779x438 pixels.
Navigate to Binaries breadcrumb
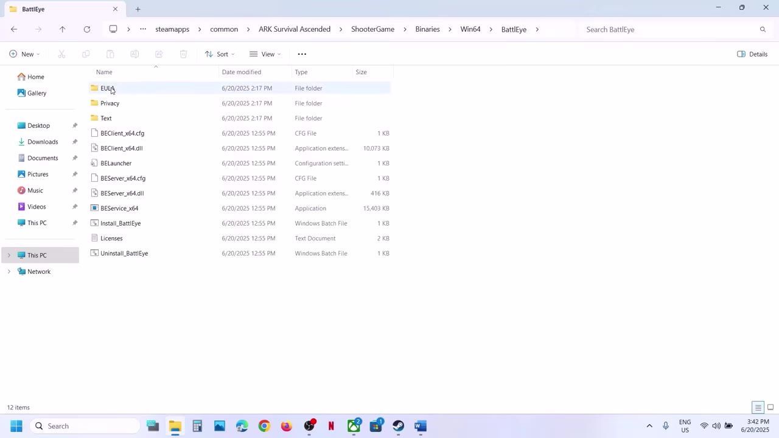coord(427,29)
